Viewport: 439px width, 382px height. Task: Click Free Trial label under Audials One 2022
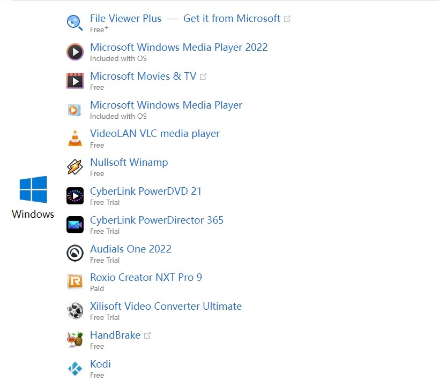point(105,261)
